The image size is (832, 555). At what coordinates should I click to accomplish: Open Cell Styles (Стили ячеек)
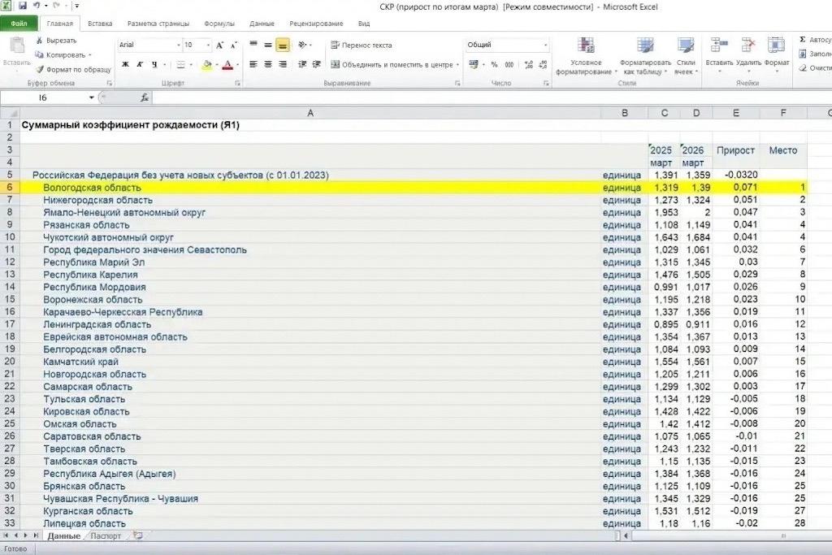(686, 56)
